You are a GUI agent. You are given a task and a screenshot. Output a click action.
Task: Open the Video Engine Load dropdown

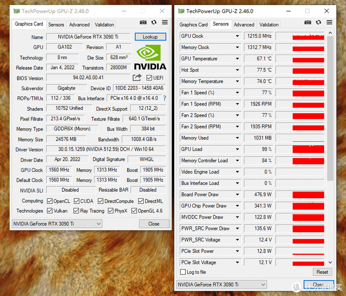tap(237, 172)
